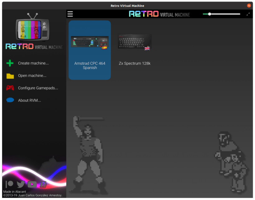Screen dimensions: 255x200
Task: Select Create machine... option
Action: [x=33, y=63]
